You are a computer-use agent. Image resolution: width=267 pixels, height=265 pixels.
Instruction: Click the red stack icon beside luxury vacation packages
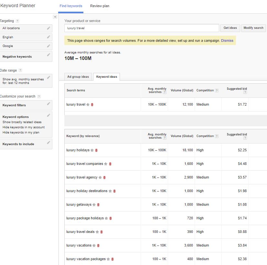tap(112, 259)
